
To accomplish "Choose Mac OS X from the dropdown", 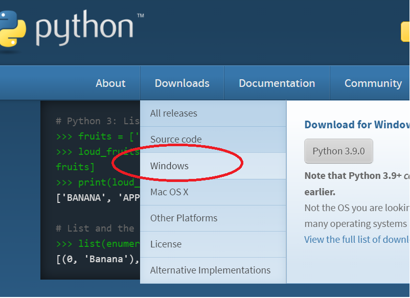I will pyautogui.click(x=169, y=192).
